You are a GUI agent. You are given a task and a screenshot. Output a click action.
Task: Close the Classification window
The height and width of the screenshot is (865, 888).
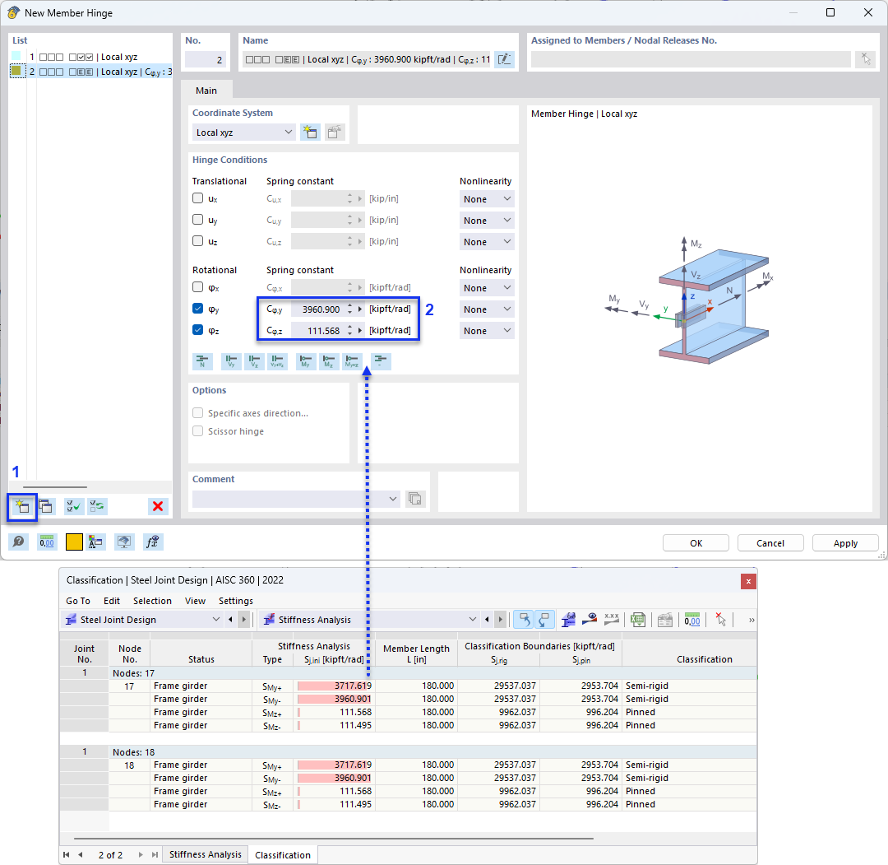coord(748,581)
